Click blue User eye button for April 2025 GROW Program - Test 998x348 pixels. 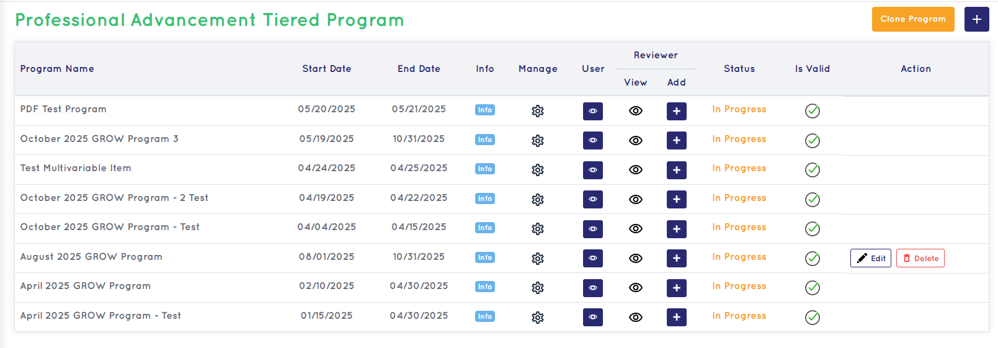click(x=593, y=318)
